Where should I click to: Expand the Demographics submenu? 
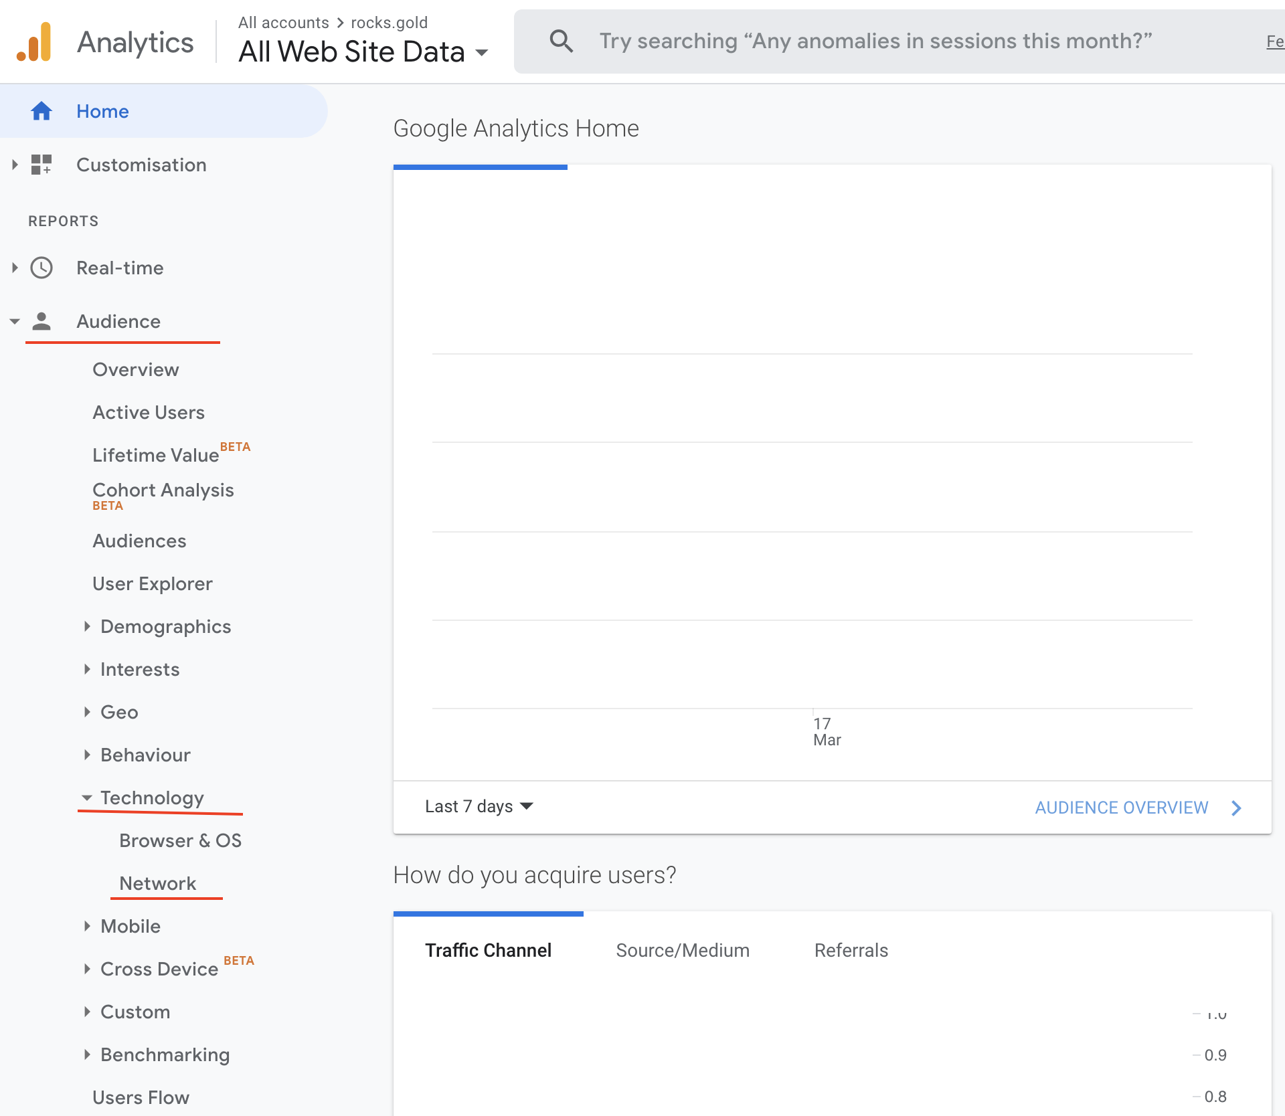click(87, 626)
